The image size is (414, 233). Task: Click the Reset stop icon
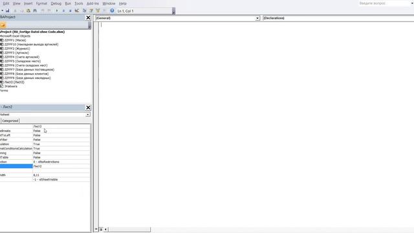click(70, 11)
